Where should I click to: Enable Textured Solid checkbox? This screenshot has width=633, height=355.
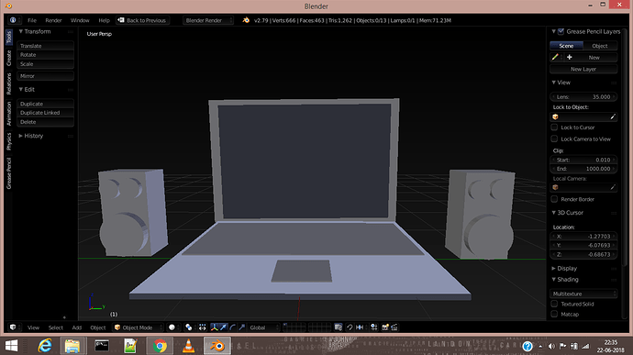(x=555, y=304)
